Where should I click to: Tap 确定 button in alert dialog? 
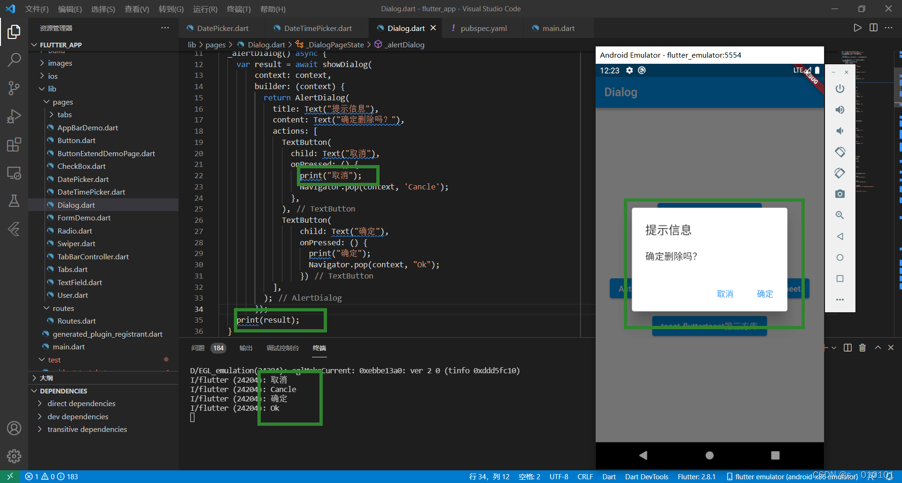765,294
